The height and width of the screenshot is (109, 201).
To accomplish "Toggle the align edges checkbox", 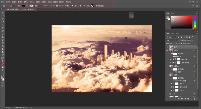I will tap(97, 6).
